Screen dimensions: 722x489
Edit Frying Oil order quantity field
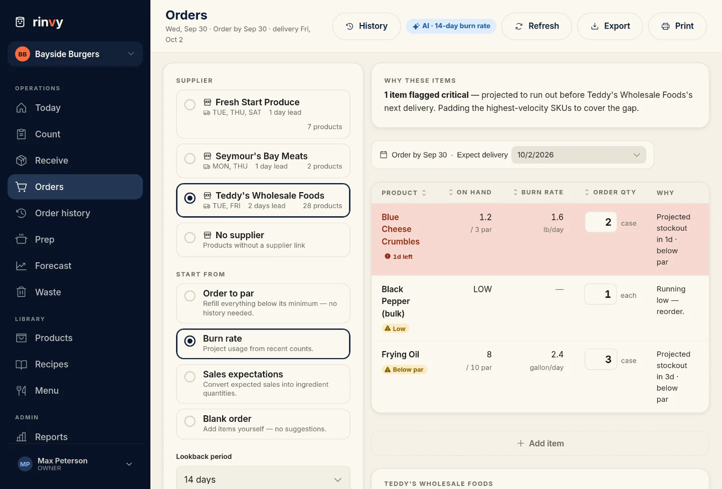pos(601,359)
